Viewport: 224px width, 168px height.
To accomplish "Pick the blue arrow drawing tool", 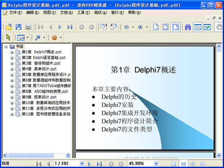I will click(38, 38).
